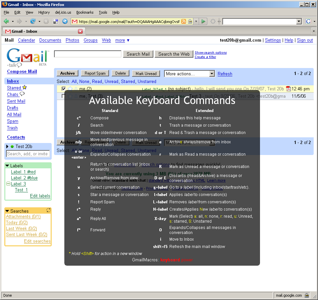The width and height of the screenshot is (318, 300).
Task: Click the 'Search, add, or invite' chat field
Action: [x=28, y=154]
